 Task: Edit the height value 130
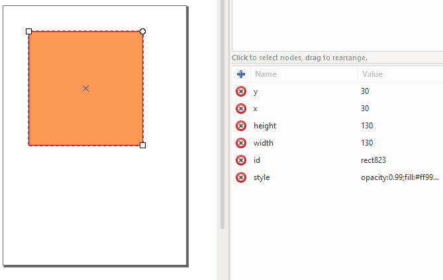(367, 126)
